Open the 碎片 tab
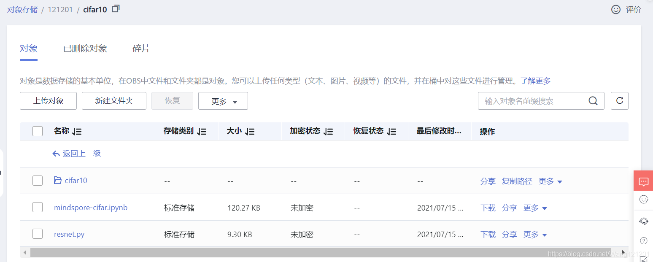This screenshot has height=262, width=653. (x=141, y=48)
